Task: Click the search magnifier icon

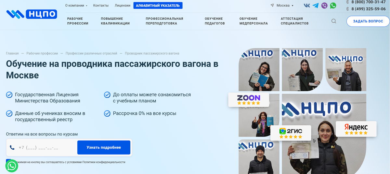Action: click(334, 21)
